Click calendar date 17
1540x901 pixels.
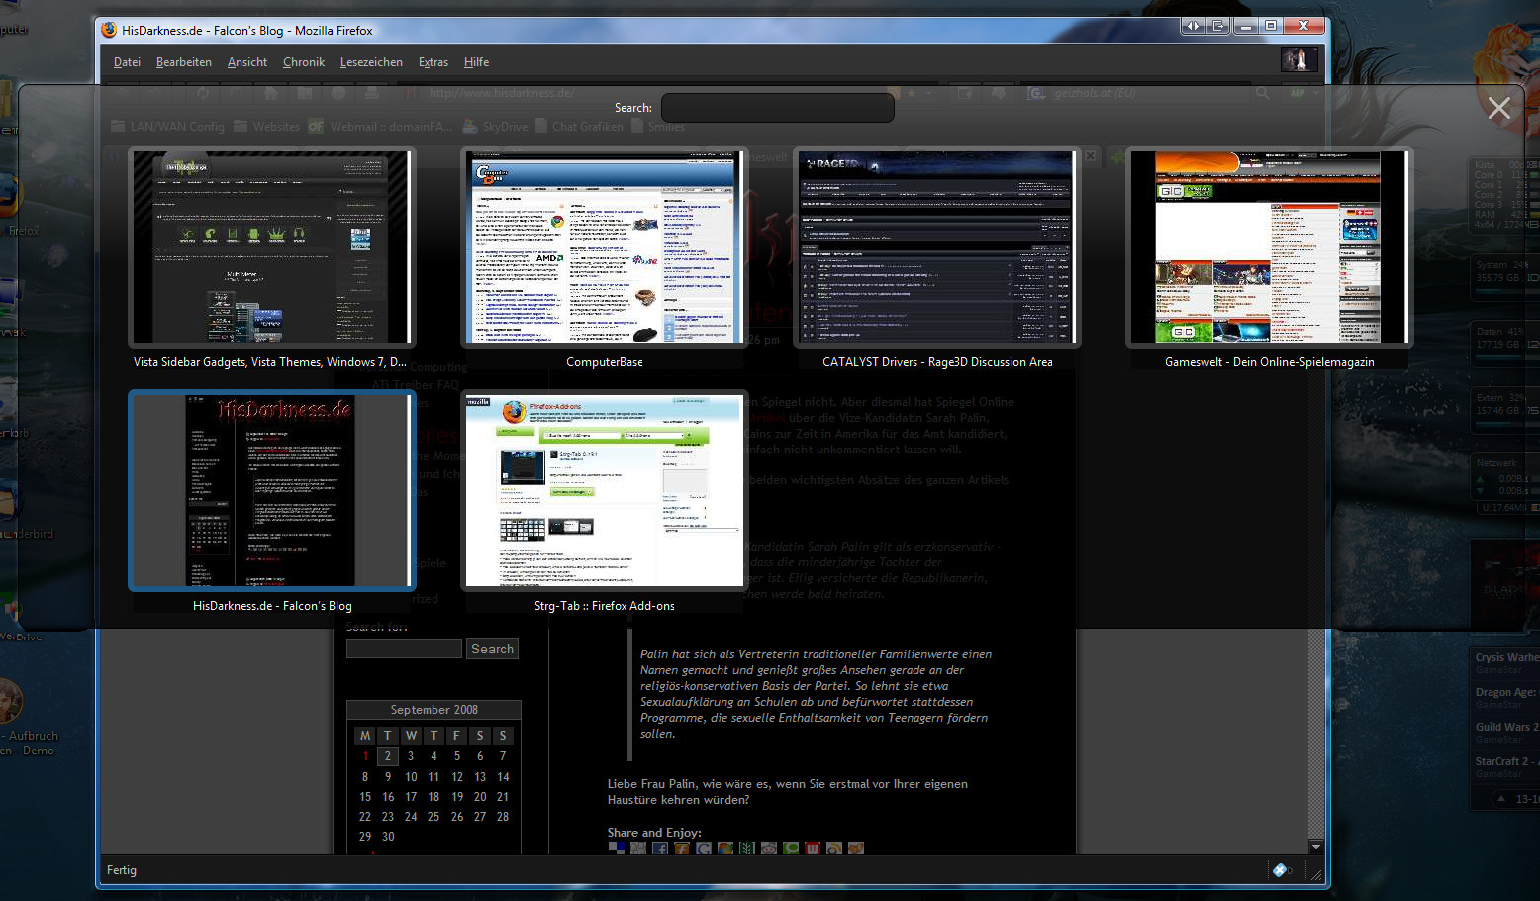click(411, 797)
